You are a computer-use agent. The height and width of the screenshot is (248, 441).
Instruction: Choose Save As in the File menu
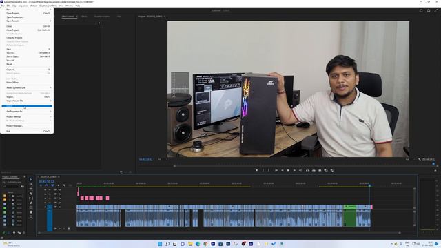point(27,52)
